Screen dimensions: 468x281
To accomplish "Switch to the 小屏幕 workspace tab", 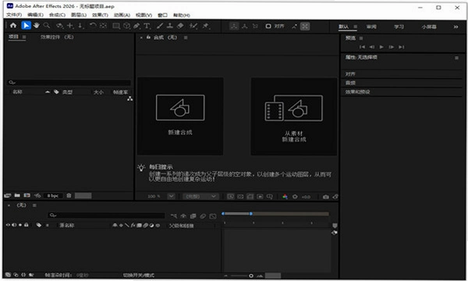I will (x=429, y=27).
